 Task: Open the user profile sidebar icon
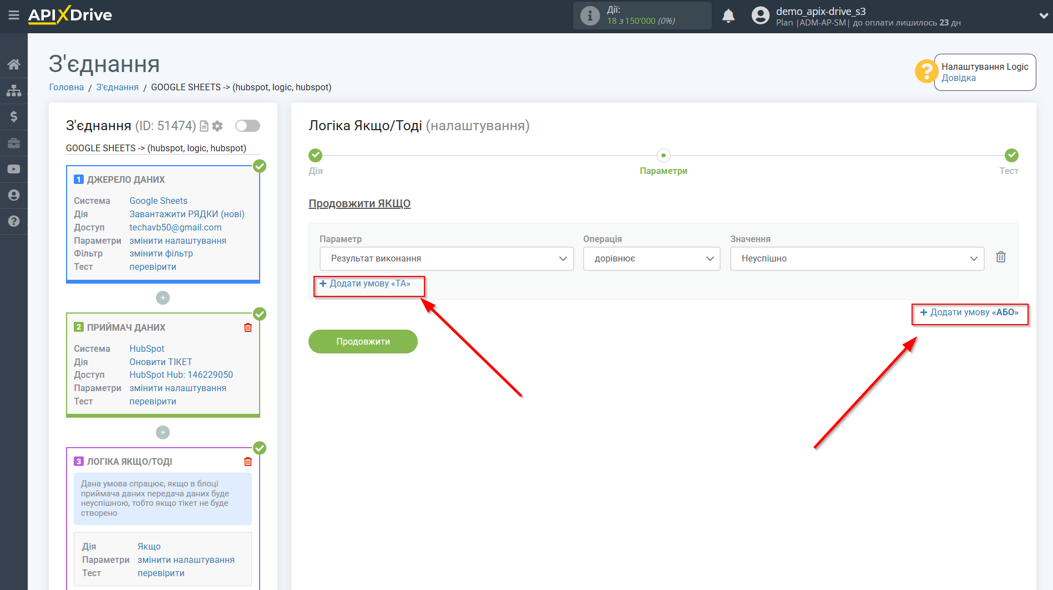click(x=14, y=195)
